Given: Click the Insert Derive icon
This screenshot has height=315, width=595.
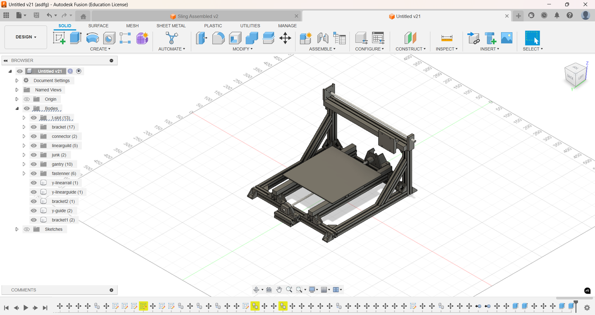Looking at the screenshot, I should click(474, 38).
